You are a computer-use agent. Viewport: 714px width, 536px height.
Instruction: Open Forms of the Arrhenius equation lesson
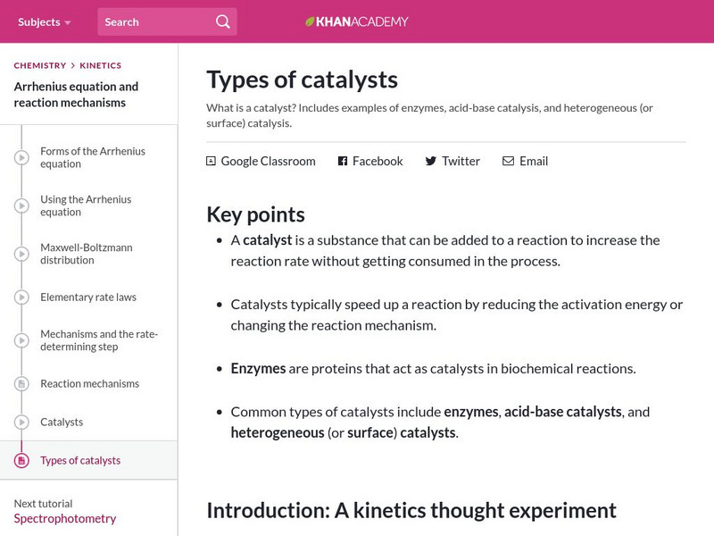tap(93, 157)
